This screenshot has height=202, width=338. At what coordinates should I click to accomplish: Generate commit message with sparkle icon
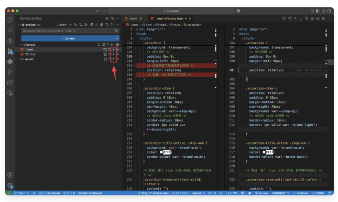tap(116, 31)
